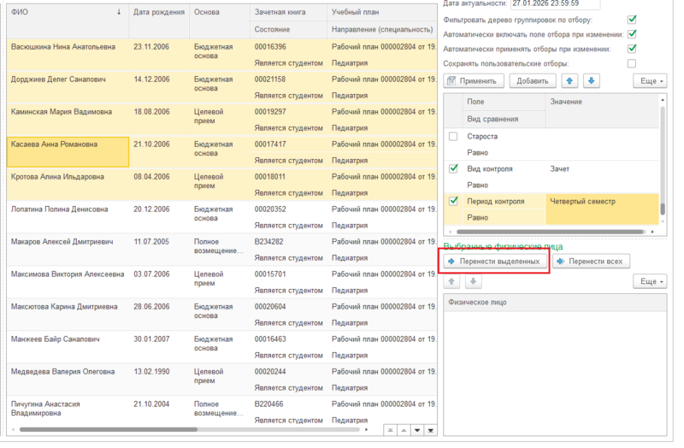Toggle 'Фильтровать дерево группировок по отбору' checkbox

632,19
